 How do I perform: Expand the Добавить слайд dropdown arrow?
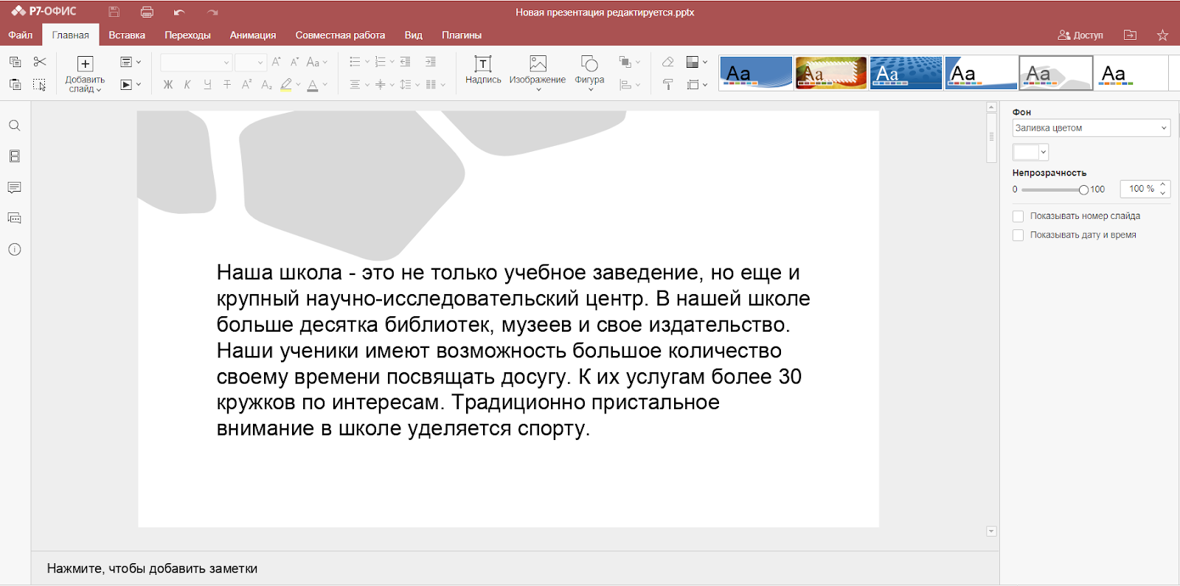coord(99,90)
